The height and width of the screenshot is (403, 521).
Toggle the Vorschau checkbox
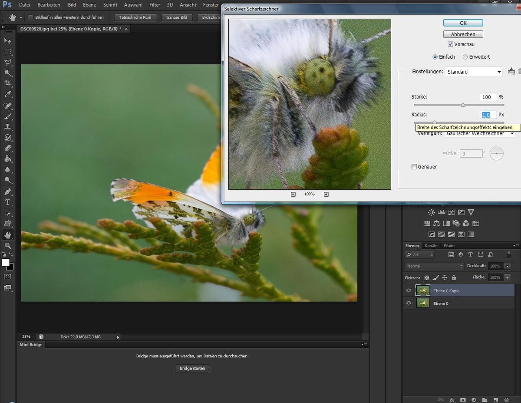(x=450, y=44)
